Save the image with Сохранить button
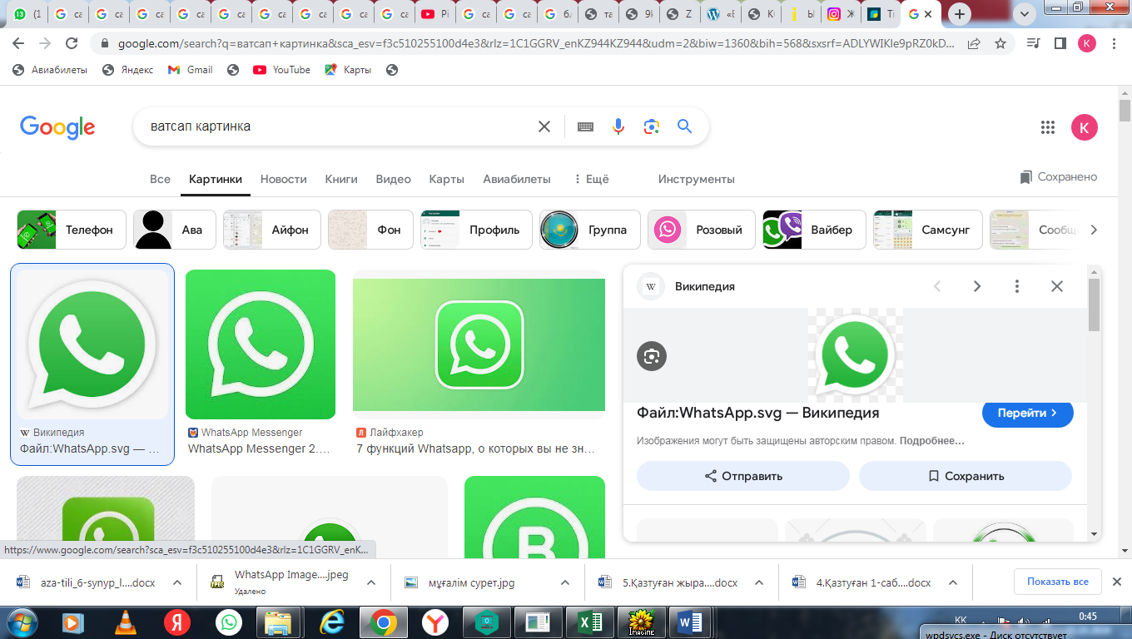The width and height of the screenshot is (1132, 639). coord(966,476)
